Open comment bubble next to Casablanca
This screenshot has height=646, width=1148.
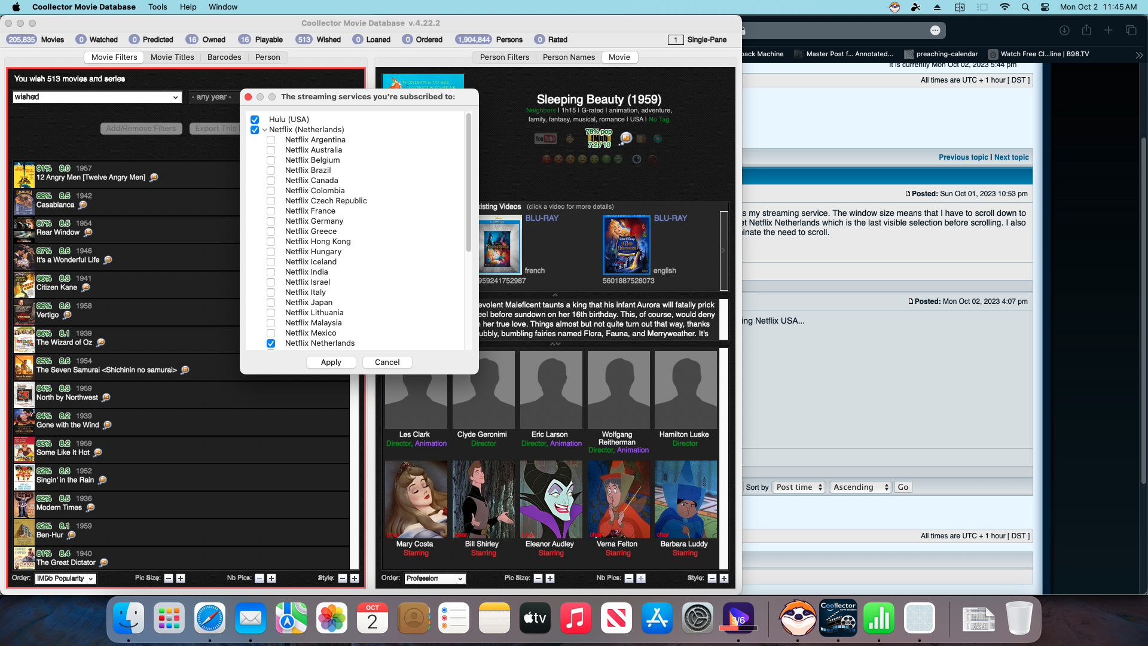tap(83, 205)
